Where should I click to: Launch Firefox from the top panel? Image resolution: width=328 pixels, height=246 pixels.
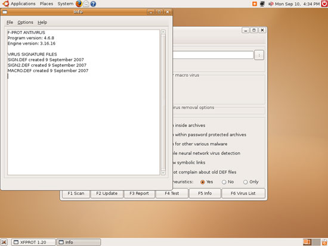(x=79, y=4)
